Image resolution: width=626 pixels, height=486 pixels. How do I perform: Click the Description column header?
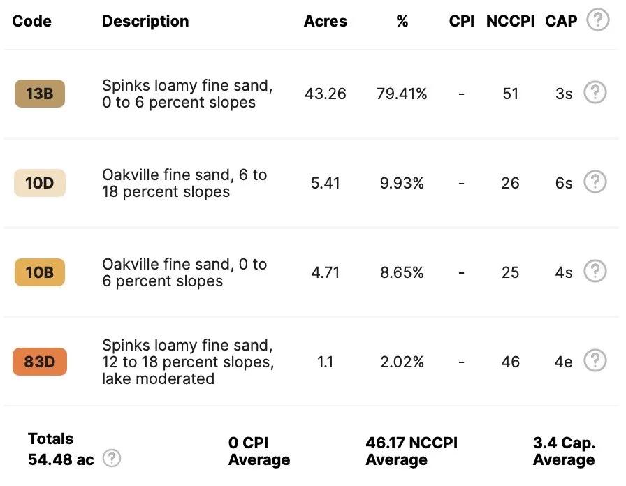pos(145,21)
